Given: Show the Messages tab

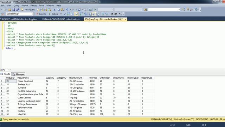Looking at the screenshot, I should tap(19, 74).
